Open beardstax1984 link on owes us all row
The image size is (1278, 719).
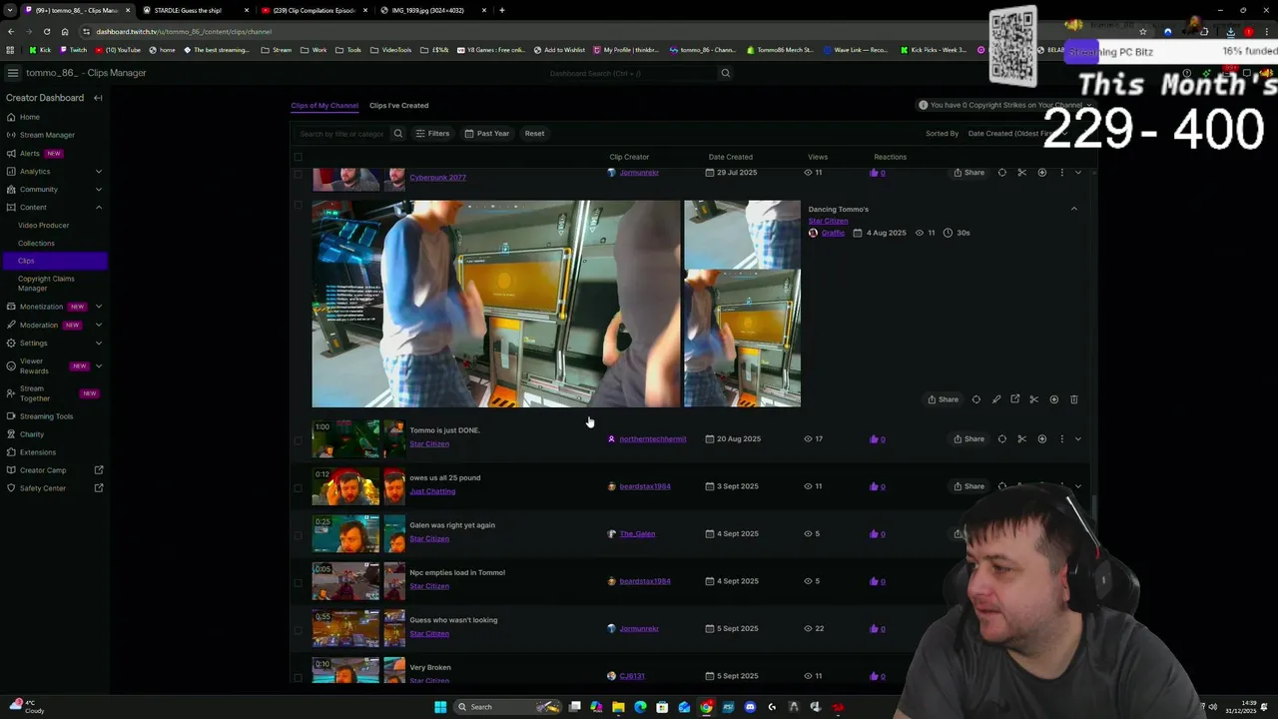(x=644, y=486)
